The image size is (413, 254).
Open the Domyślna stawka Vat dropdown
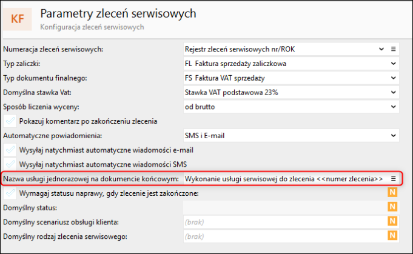tap(393, 92)
